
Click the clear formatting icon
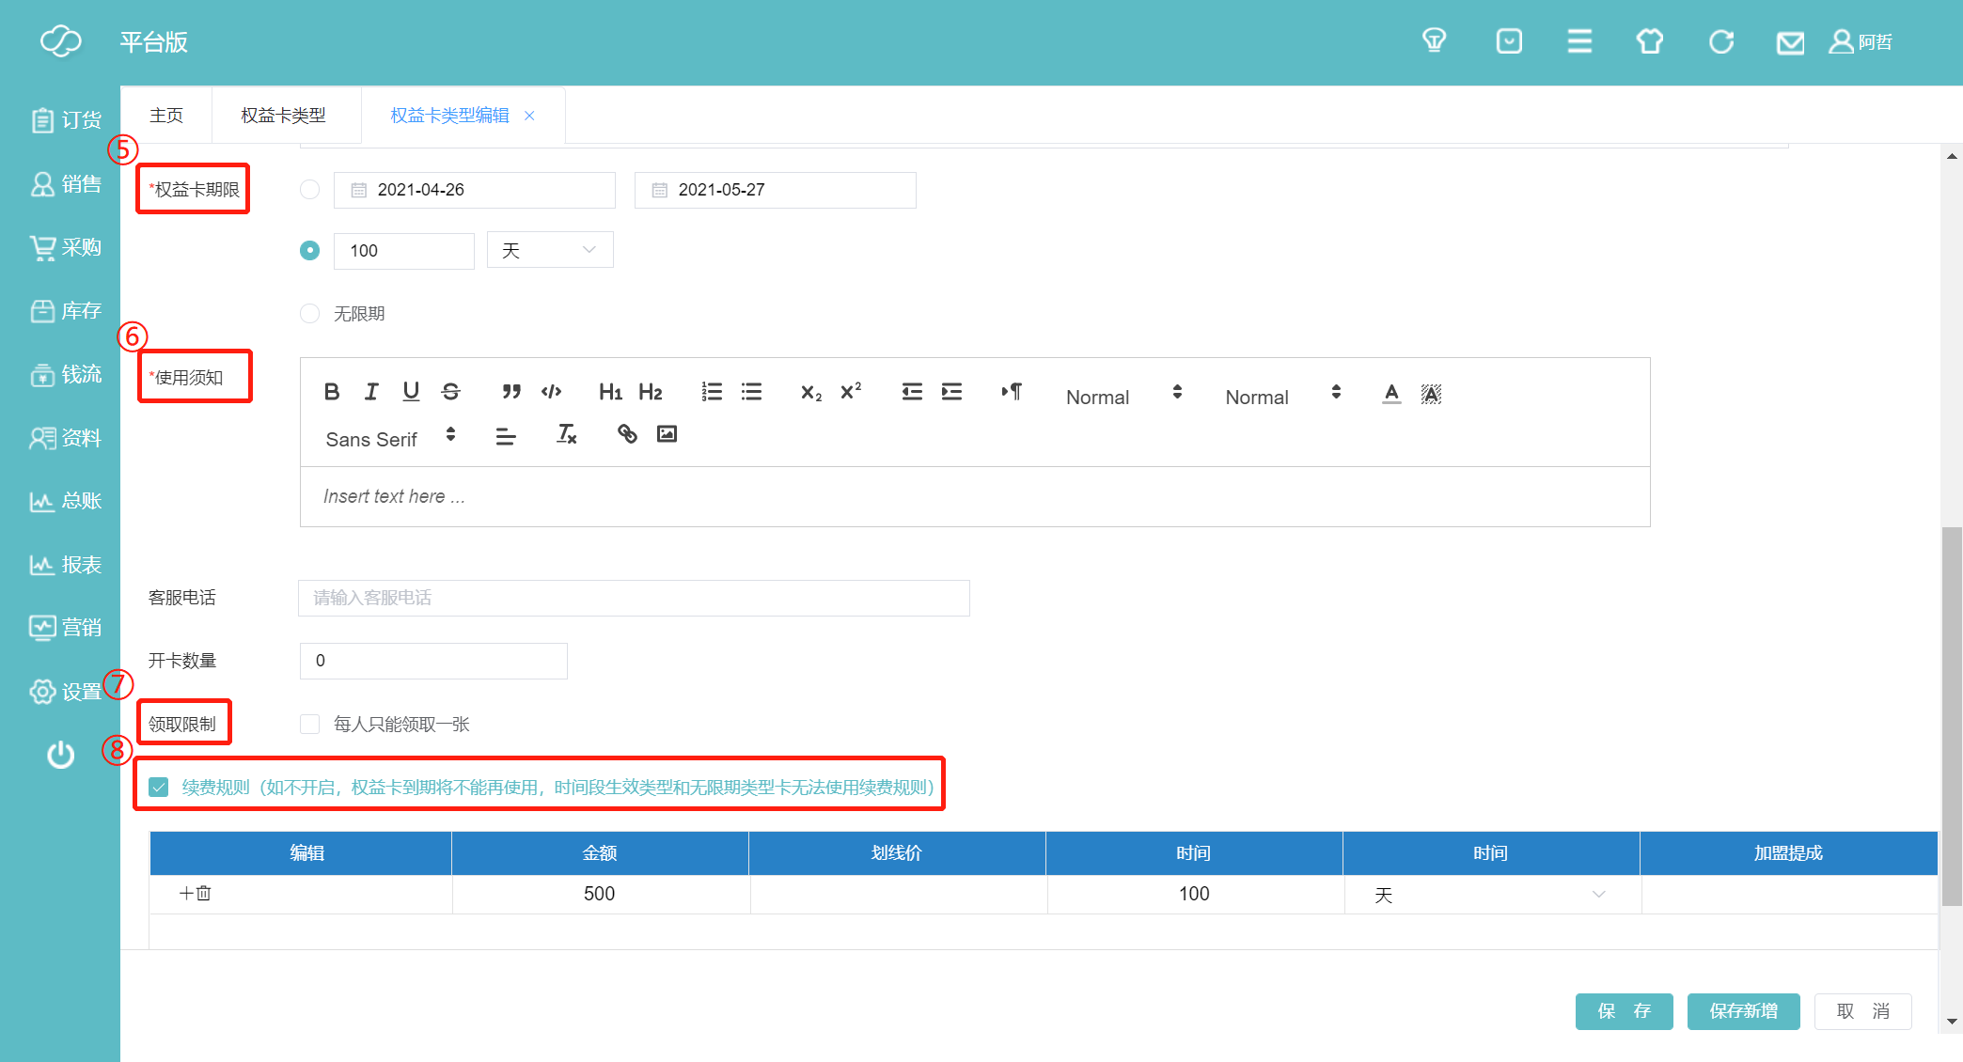click(566, 434)
